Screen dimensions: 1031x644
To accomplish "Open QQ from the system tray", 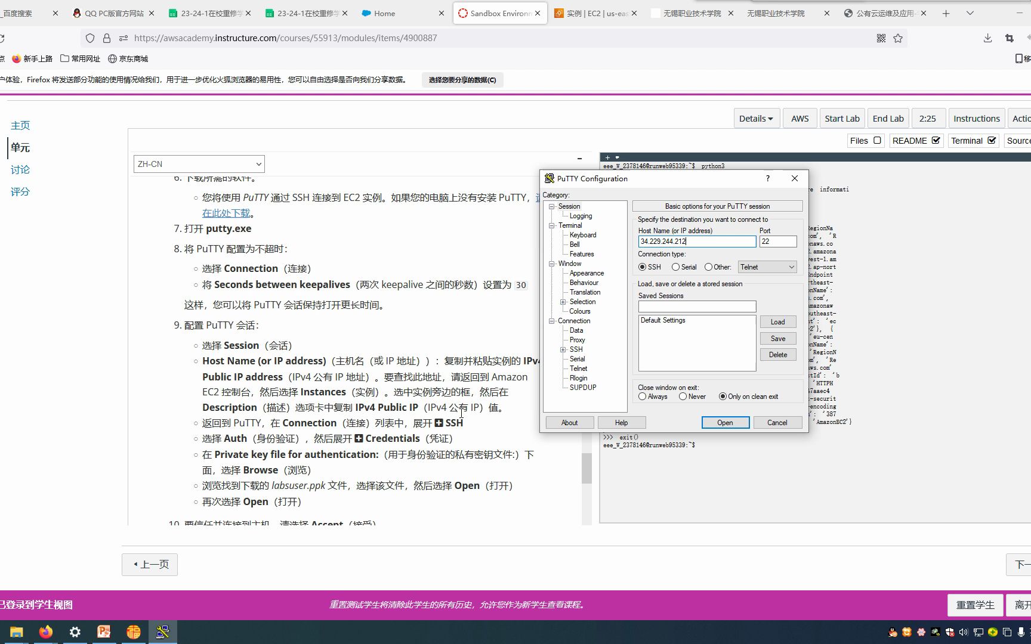I will point(892,632).
